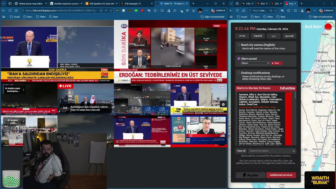
Task: Open workspaces icon in left browser tab bar
Action: 10,3
